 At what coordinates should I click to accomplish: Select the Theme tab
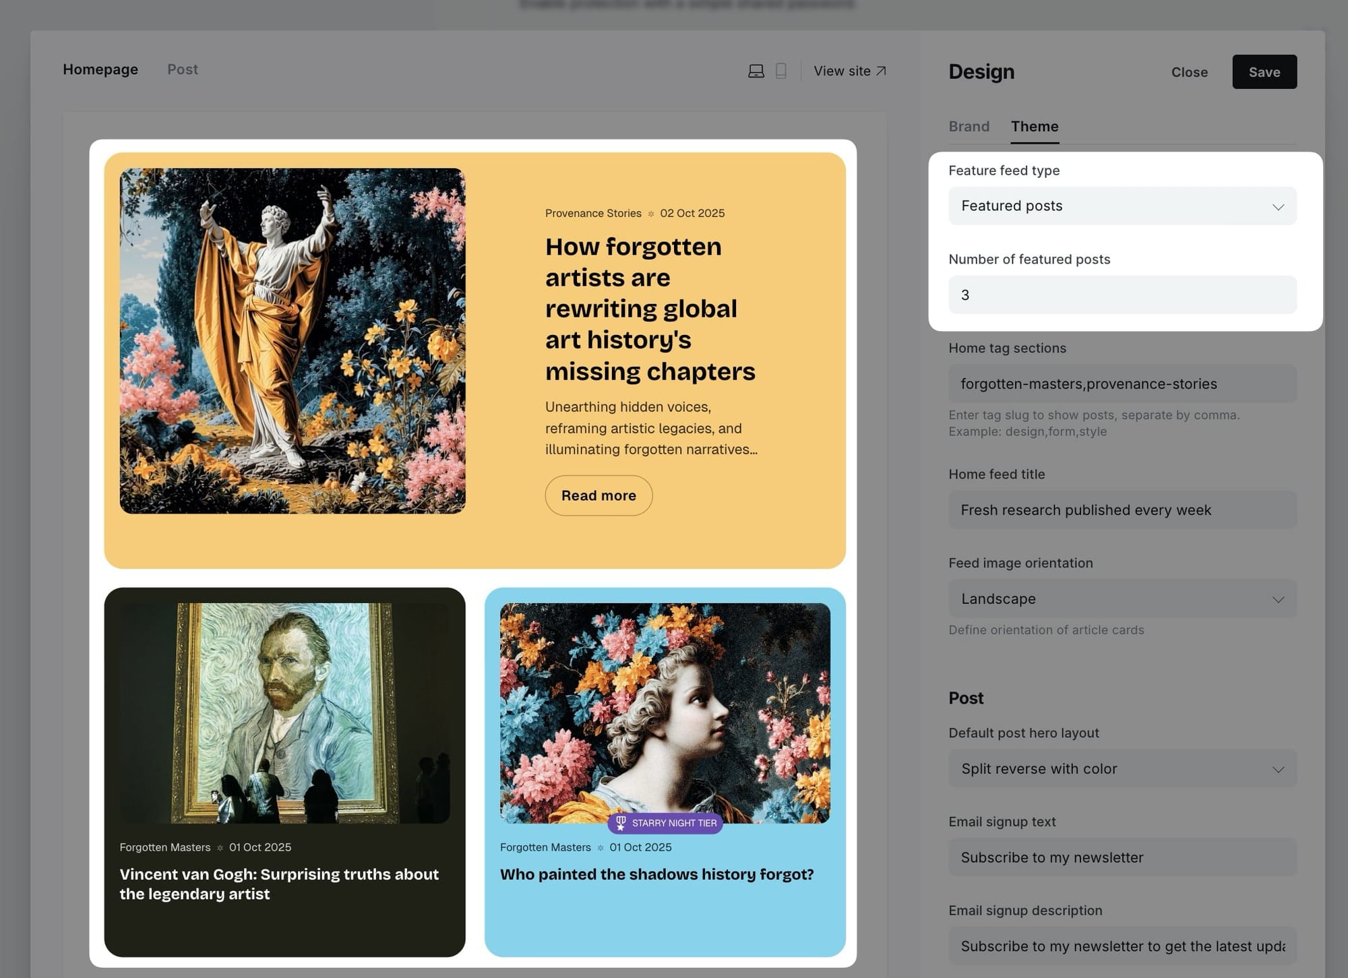pyautogui.click(x=1034, y=126)
